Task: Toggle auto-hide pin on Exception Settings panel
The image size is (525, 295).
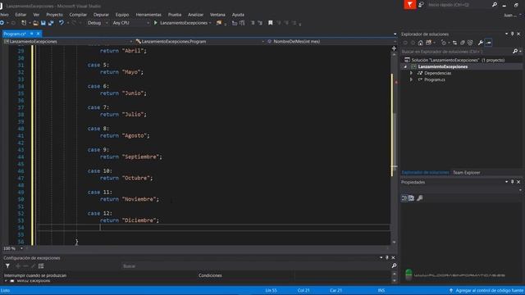Action: pos(387,257)
